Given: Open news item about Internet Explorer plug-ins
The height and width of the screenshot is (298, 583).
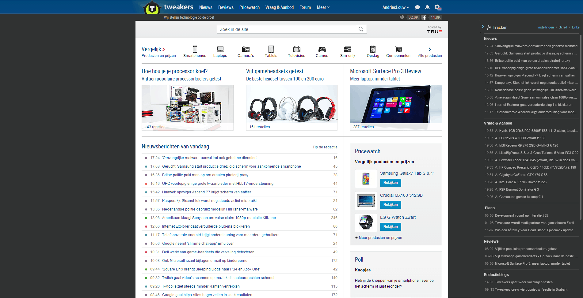Looking at the screenshot, I should click(206, 226).
